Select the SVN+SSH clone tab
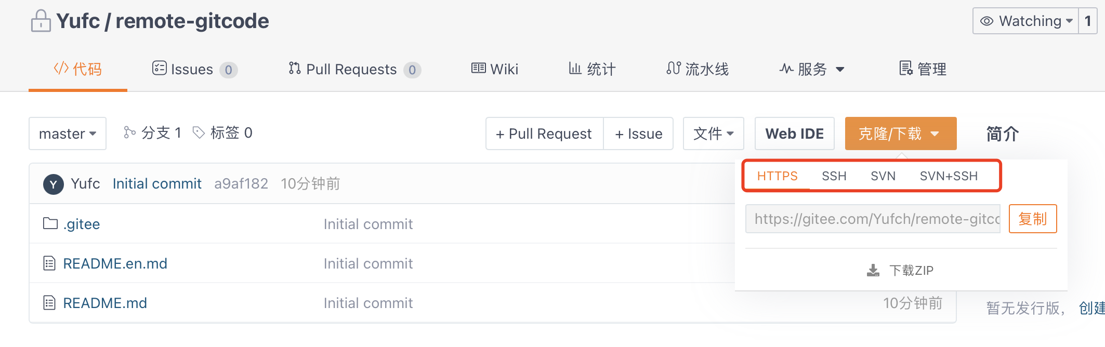This screenshot has height=347, width=1105. [x=949, y=176]
